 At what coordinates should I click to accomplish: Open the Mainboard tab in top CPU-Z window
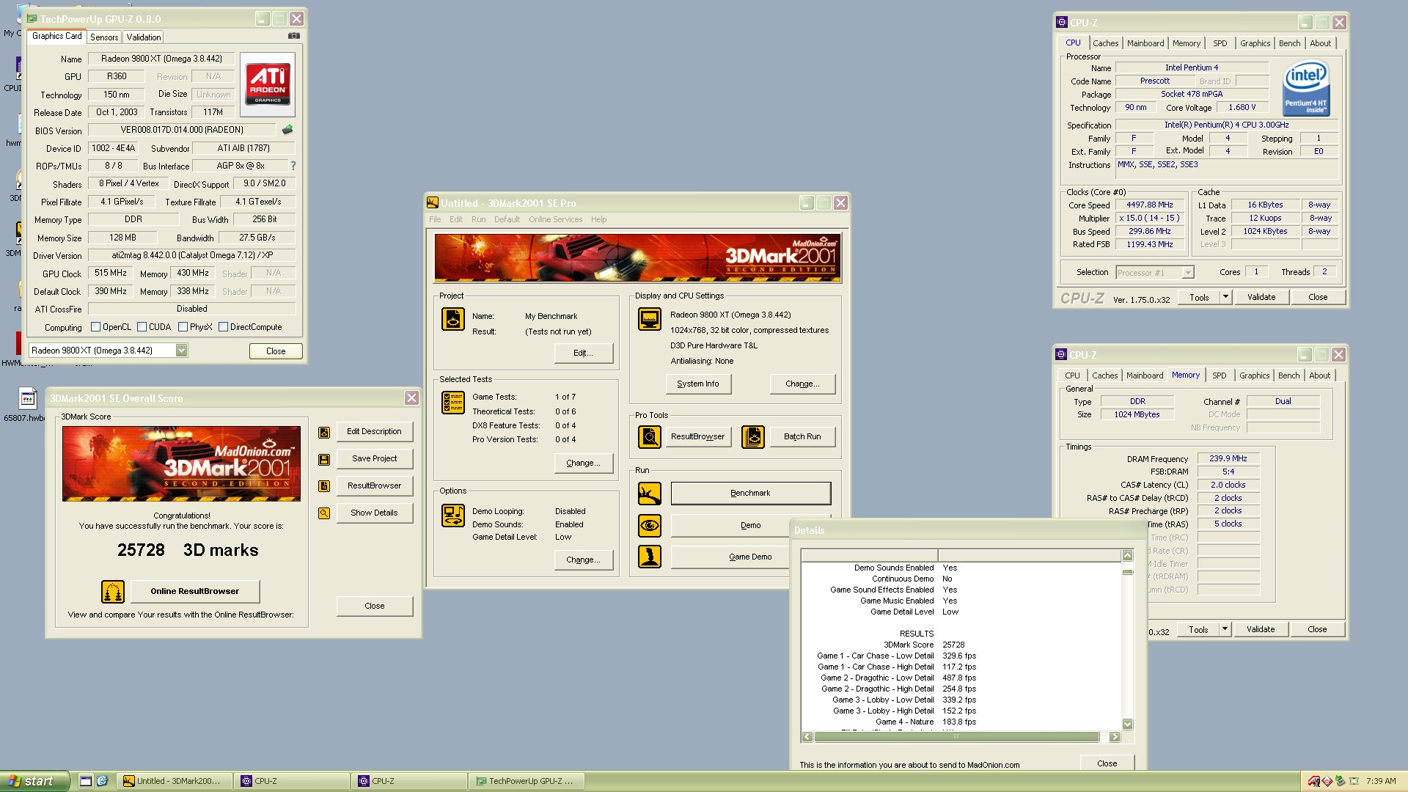point(1145,43)
